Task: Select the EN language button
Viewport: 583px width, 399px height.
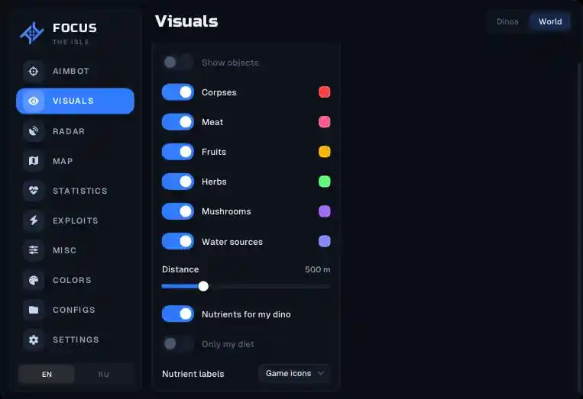Action: click(47, 374)
